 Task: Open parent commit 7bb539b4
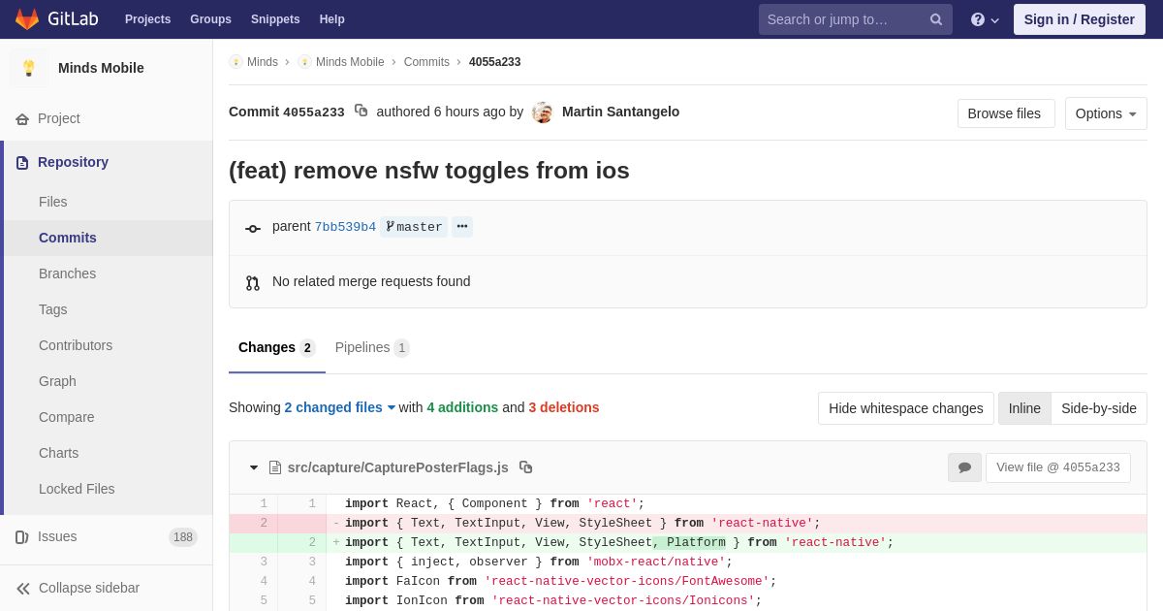tap(345, 227)
